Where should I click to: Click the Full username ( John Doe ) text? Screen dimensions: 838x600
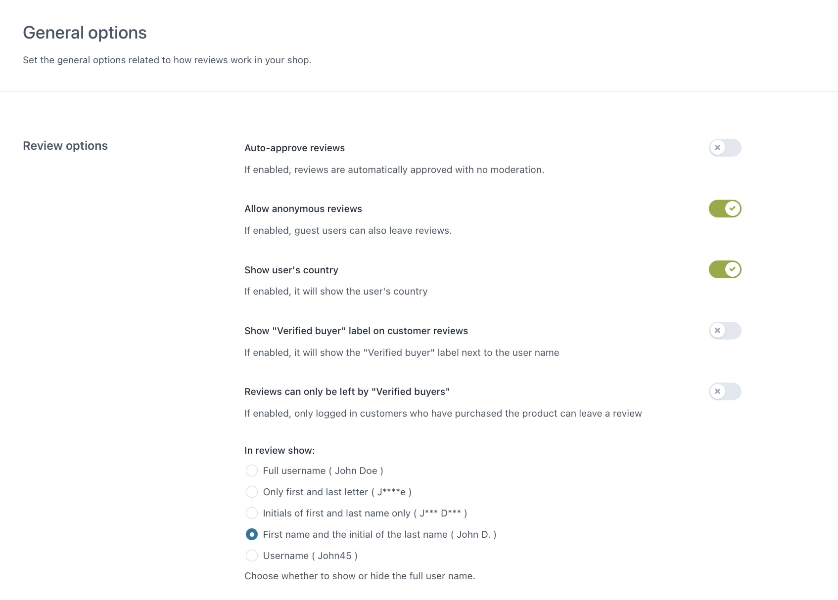coord(323,471)
